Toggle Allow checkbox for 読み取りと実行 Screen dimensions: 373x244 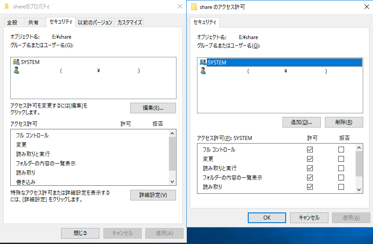coord(310,168)
